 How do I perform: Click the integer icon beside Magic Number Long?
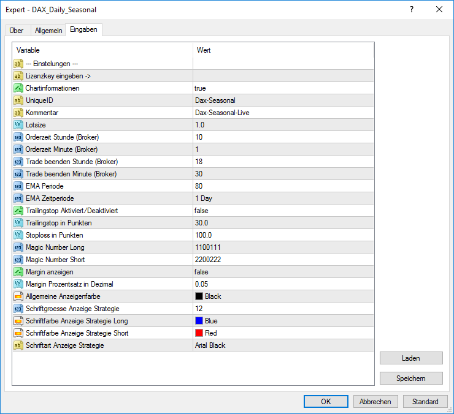click(x=18, y=247)
